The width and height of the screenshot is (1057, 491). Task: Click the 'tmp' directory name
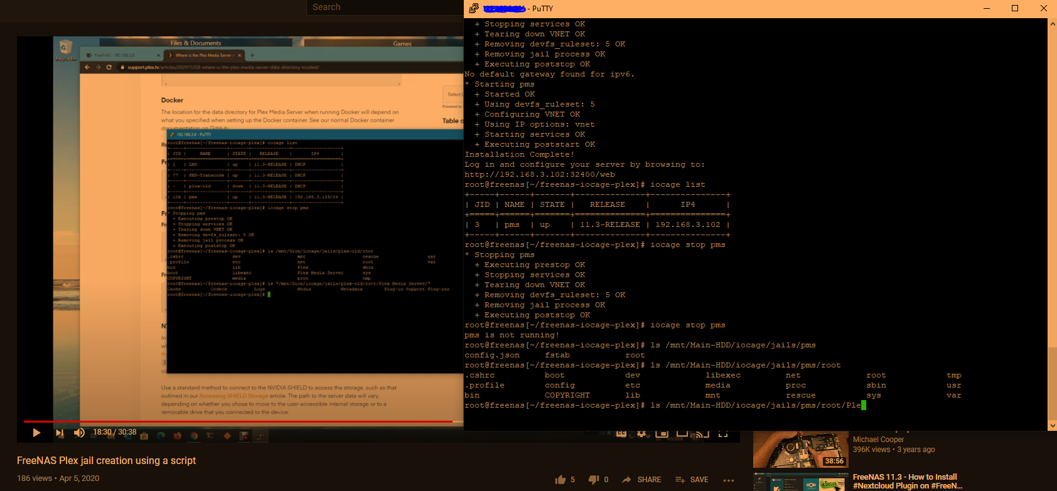point(954,375)
